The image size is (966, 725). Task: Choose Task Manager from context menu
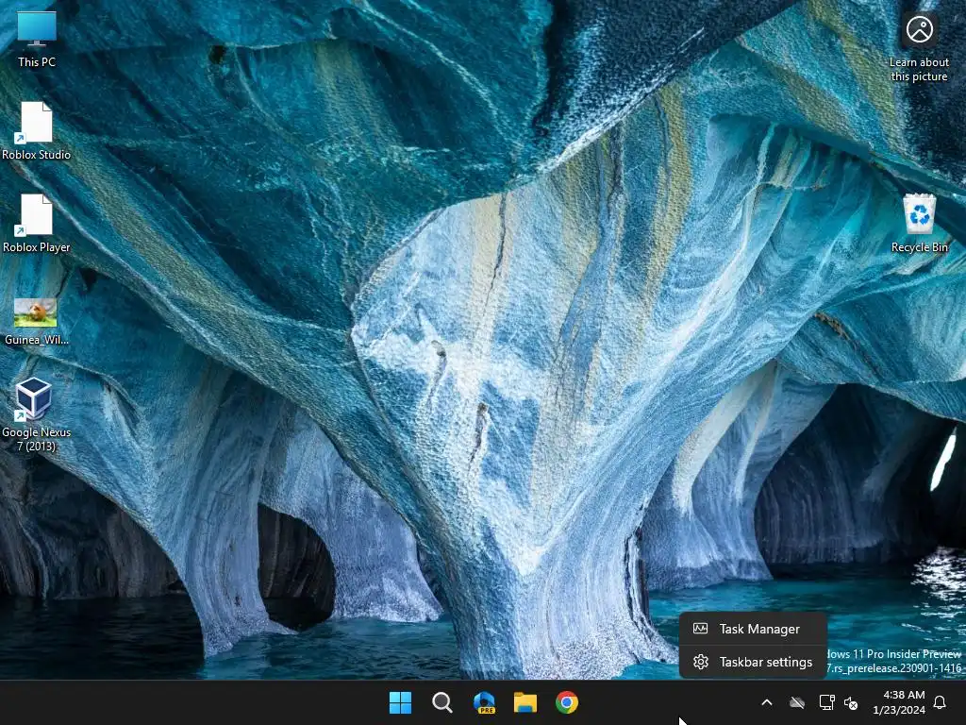[x=752, y=629]
